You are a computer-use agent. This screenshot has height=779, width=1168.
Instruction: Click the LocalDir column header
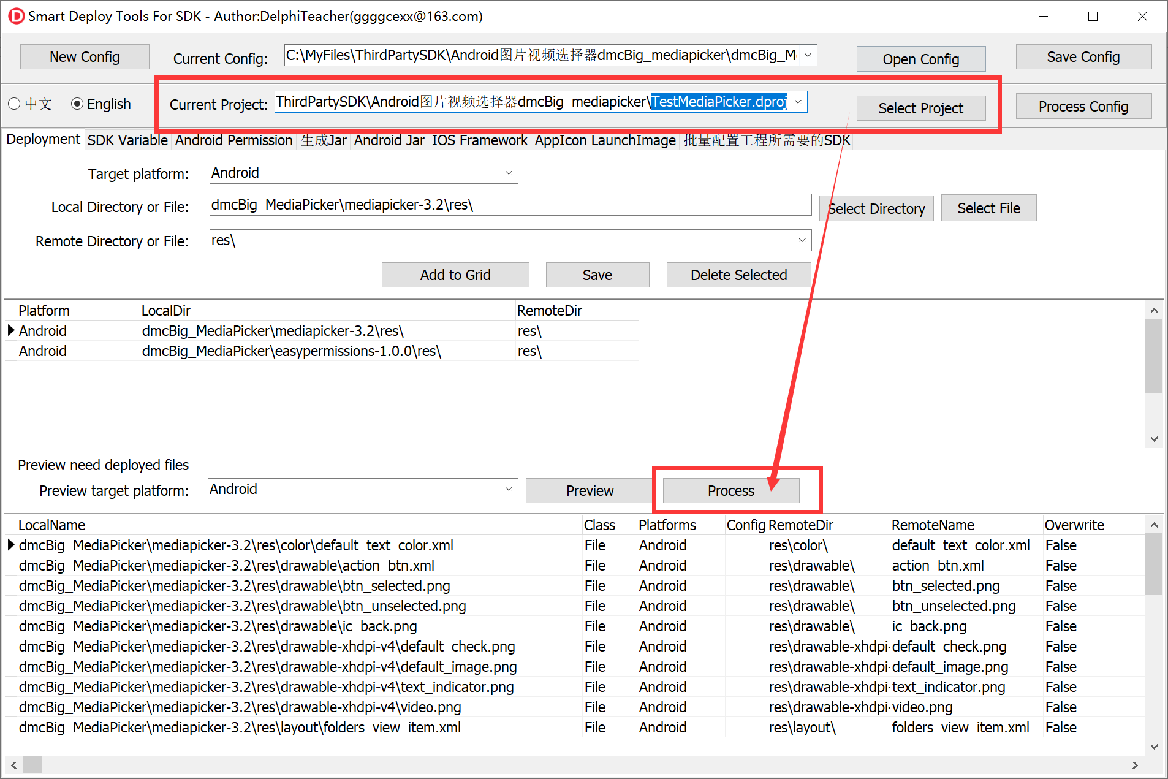(327, 311)
